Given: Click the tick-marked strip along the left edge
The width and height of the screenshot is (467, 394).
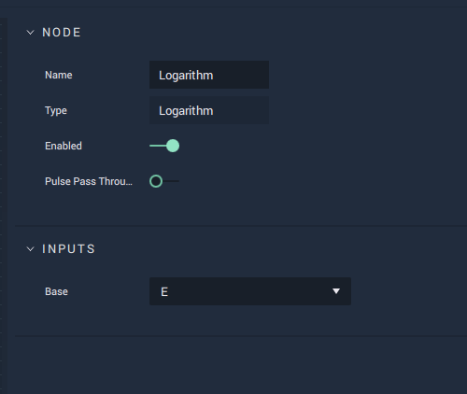Looking at the screenshot, I should [3, 205].
